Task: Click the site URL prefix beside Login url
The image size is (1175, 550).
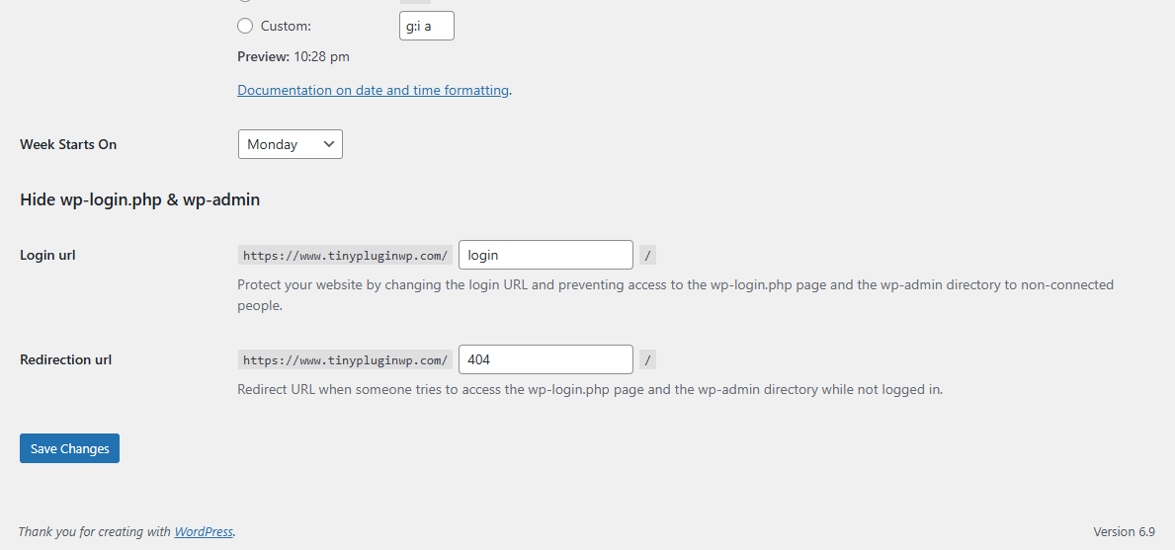Action: click(345, 256)
